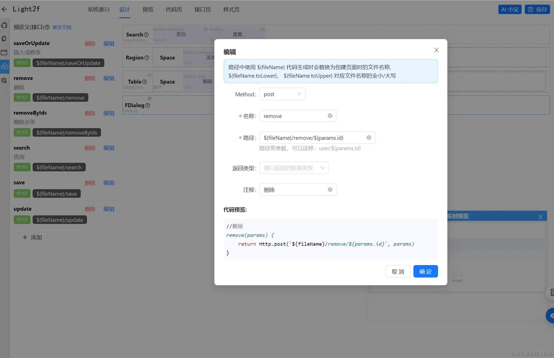
Task: Click 编辑 for removeByIds interface
Action: pos(109,113)
